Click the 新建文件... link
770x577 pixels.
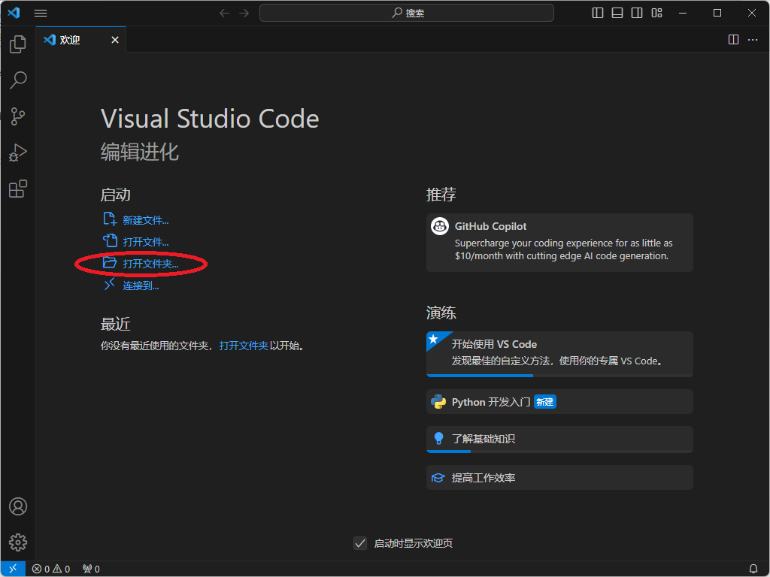[145, 220]
